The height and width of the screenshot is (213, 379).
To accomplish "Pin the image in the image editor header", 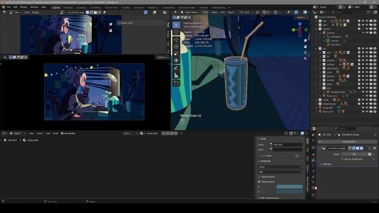I will pos(104,12).
